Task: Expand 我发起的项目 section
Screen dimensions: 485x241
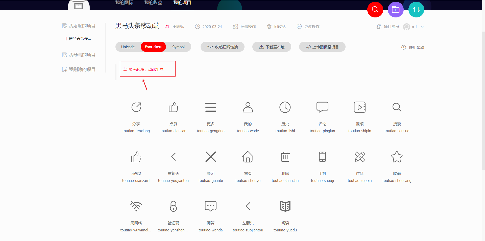Action: [x=79, y=26]
